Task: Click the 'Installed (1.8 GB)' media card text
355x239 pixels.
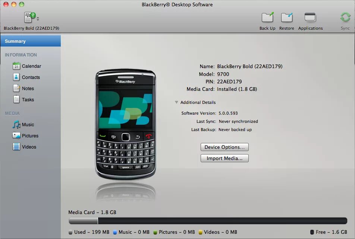Action: coord(237,89)
